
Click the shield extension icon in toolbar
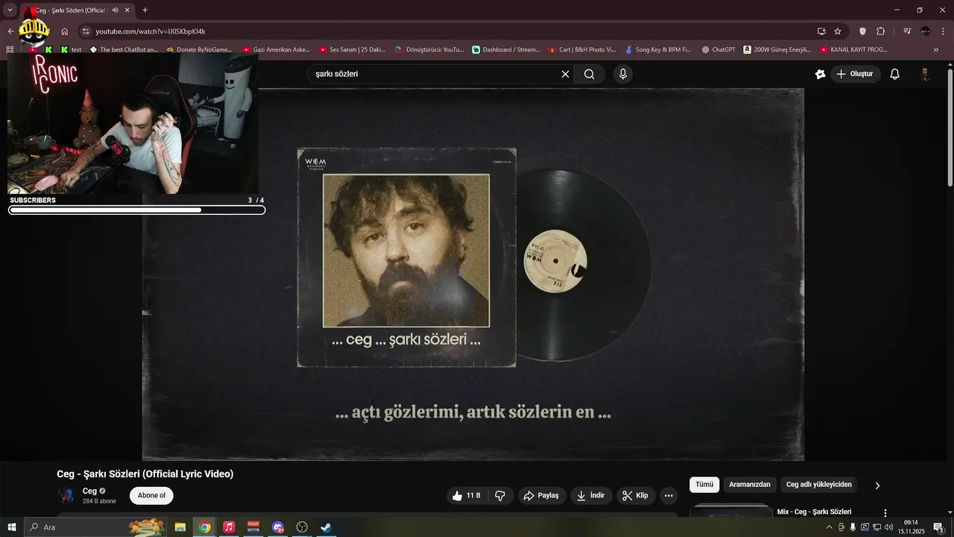click(x=863, y=31)
